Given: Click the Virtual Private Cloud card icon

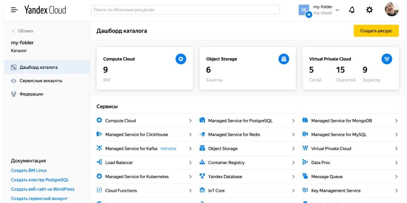Looking at the screenshot, I should pyautogui.click(x=387, y=59).
